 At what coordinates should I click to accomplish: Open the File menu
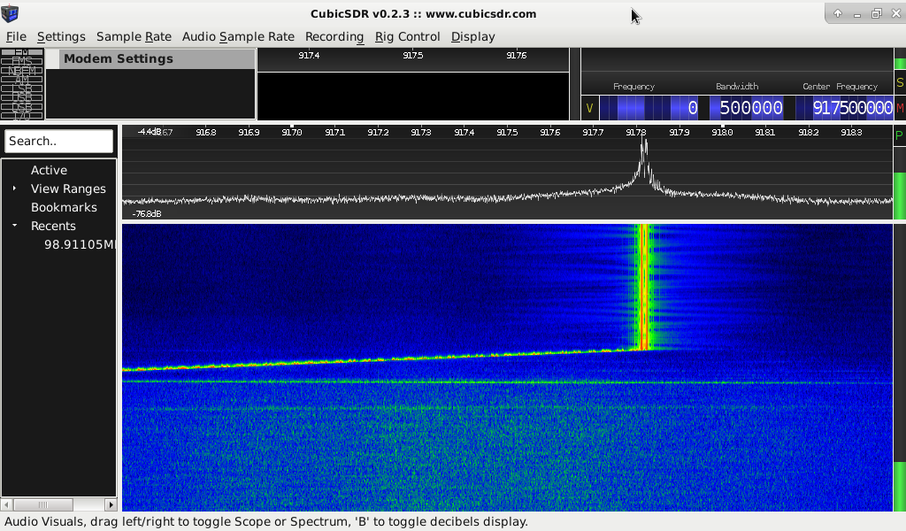16,36
